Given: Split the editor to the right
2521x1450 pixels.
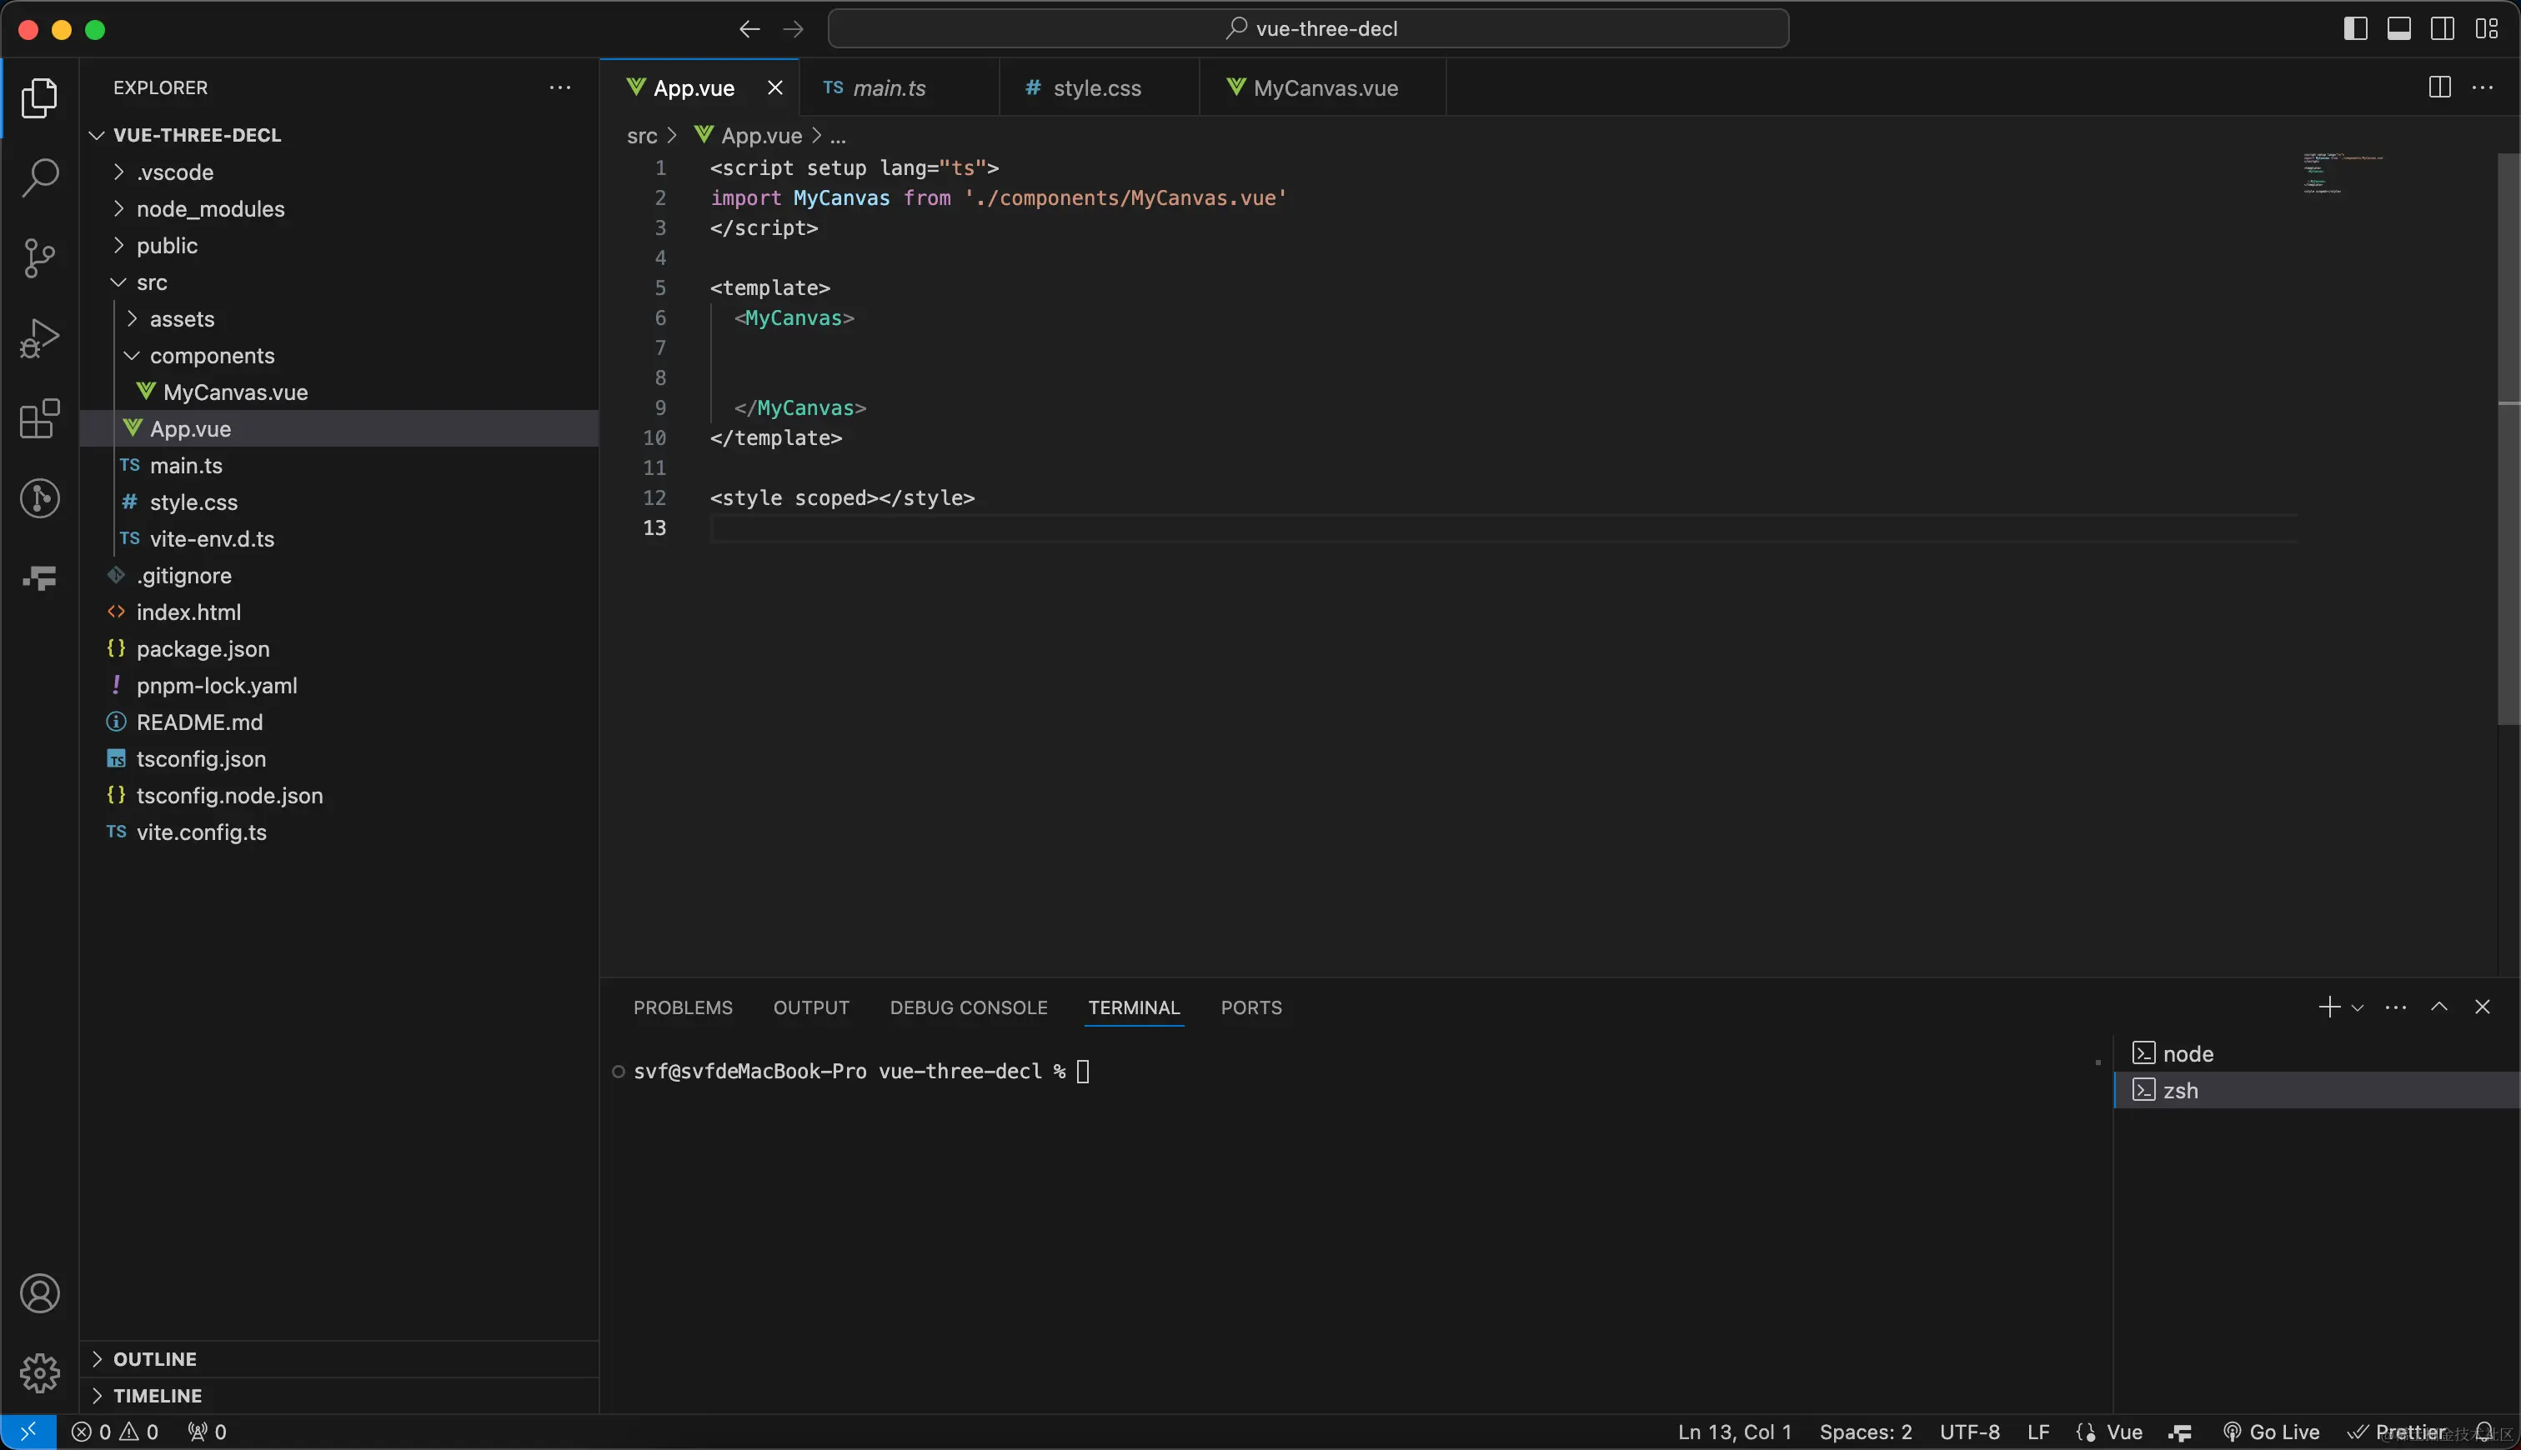Looking at the screenshot, I should point(2439,87).
